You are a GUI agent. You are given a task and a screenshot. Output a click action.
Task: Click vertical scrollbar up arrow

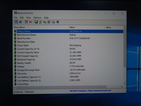coord(125,27)
